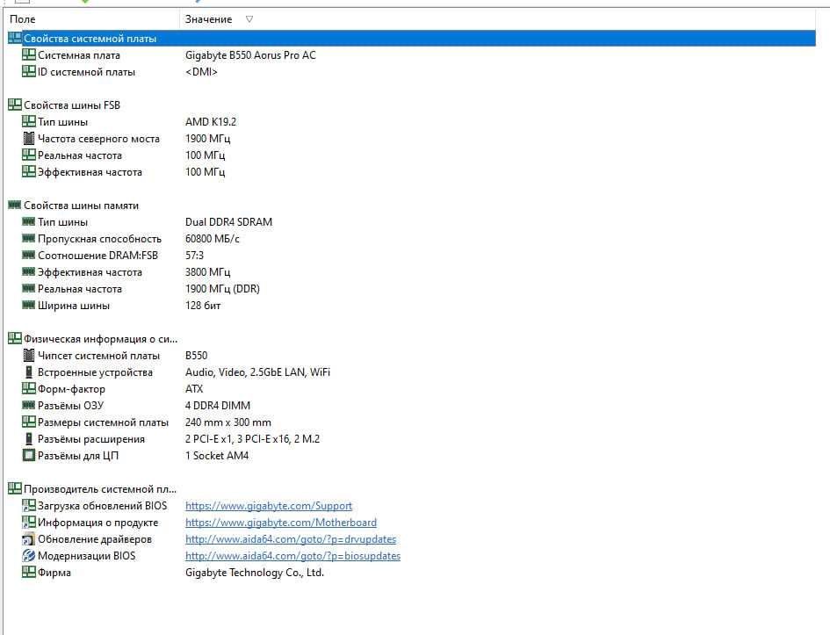Select the Свойства шины памяти heading
The height and width of the screenshot is (635, 830).
[x=81, y=206]
